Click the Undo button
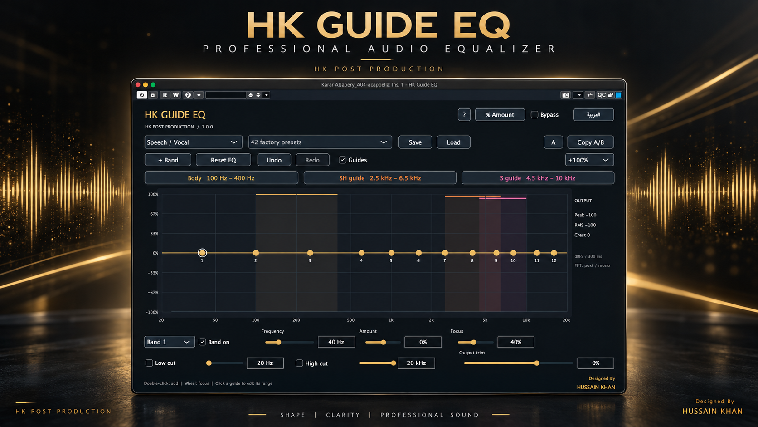 (274, 160)
